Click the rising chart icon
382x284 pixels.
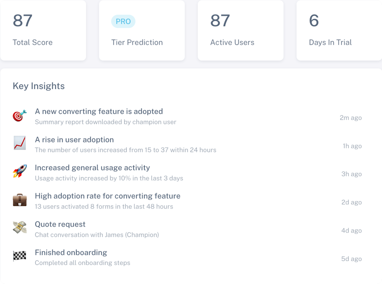(20, 143)
